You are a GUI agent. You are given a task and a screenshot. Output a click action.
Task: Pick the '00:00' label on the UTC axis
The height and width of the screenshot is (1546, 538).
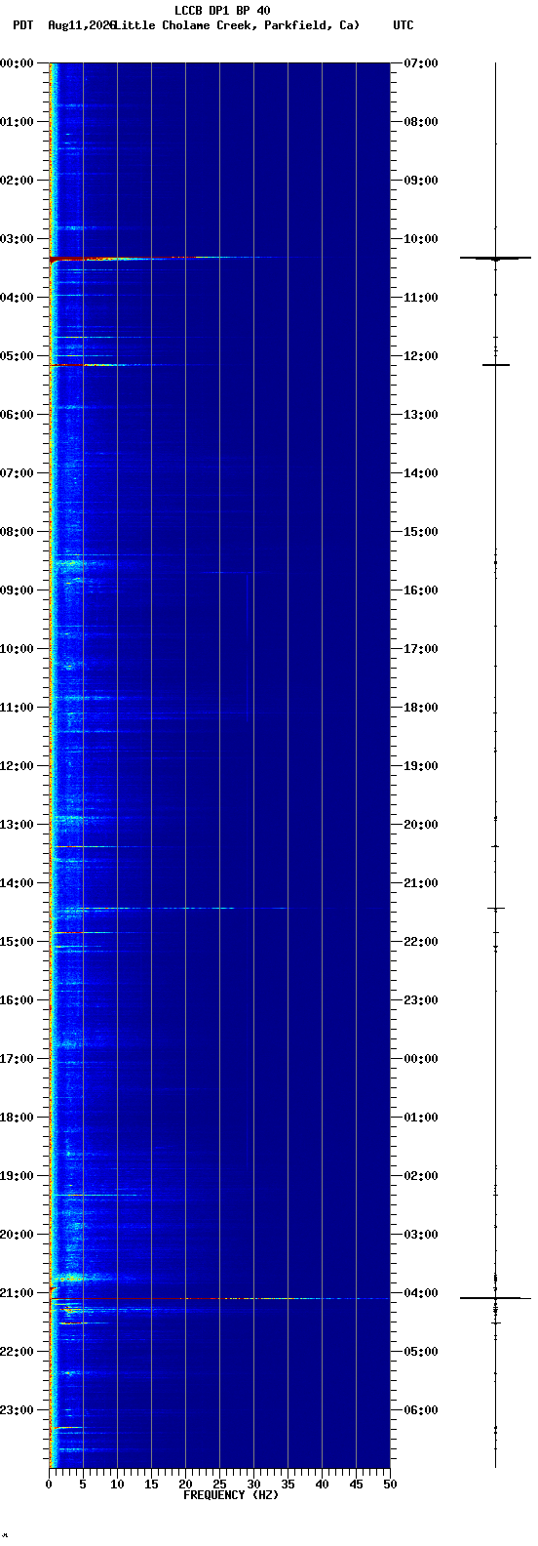[421, 1059]
